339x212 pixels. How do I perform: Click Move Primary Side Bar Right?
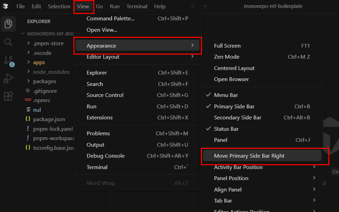pos(248,156)
